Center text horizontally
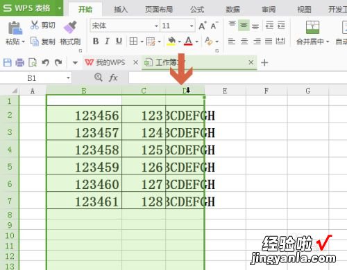347x270 pixels. click(244, 42)
